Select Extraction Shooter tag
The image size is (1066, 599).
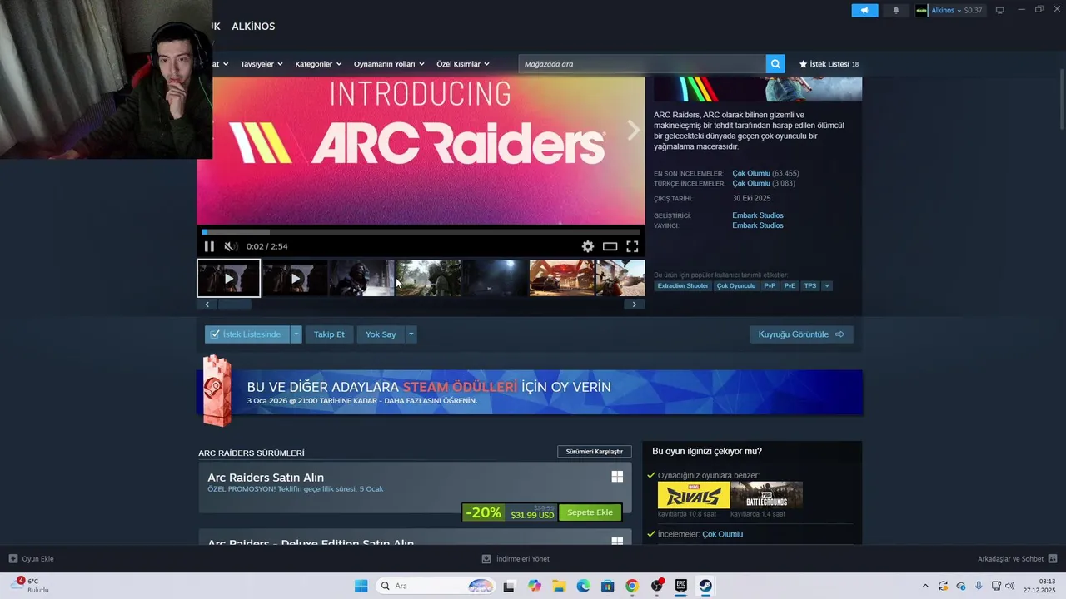(683, 286)
